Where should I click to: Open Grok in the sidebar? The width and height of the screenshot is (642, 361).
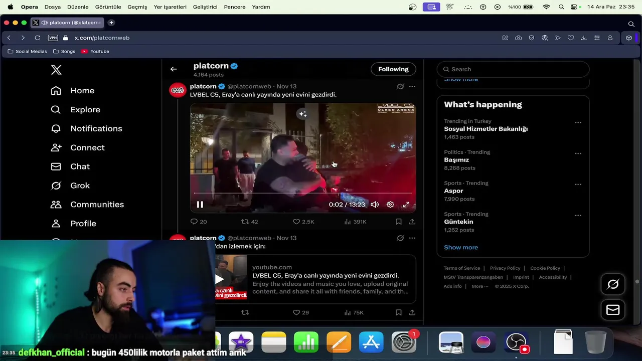(x=70, y=186)
